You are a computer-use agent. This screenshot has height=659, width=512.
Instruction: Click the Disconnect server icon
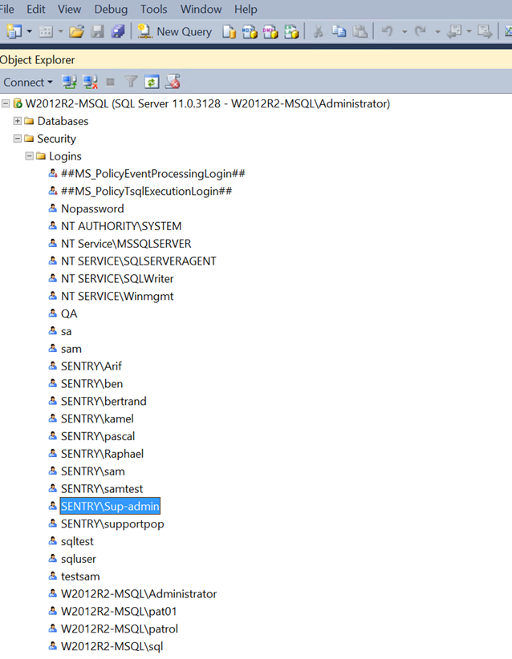(90, 82)
